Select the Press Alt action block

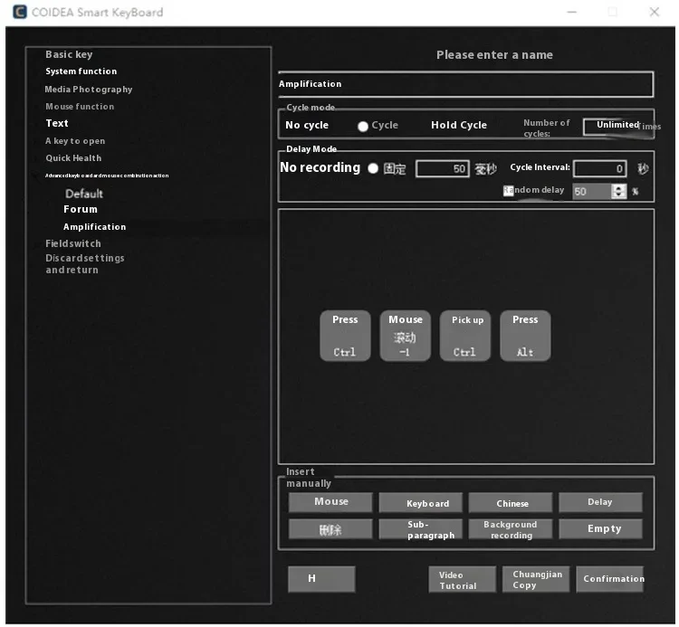(525, 336)
